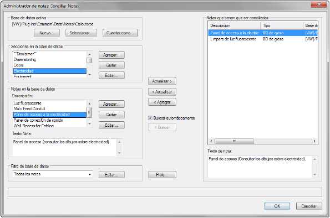Click the Nuevo... button
The height and width of the screenshot is (218, 330).
pyautogui.click(x=47, y=33)
